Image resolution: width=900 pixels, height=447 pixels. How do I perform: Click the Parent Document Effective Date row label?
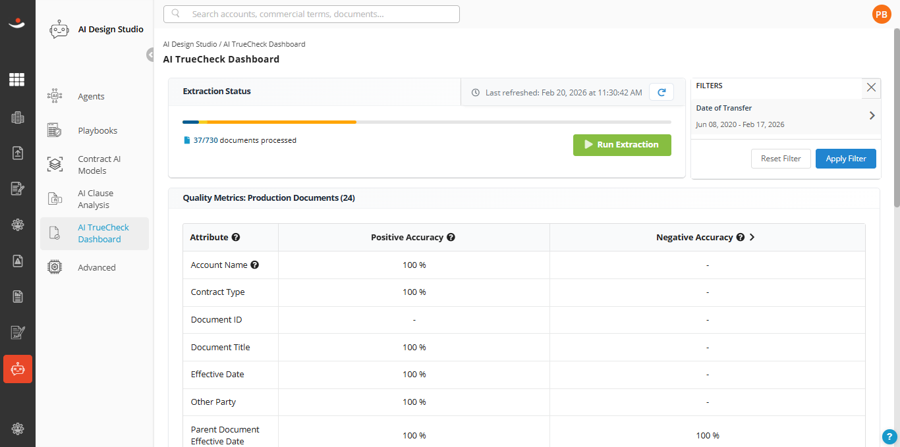pos(225,435)
